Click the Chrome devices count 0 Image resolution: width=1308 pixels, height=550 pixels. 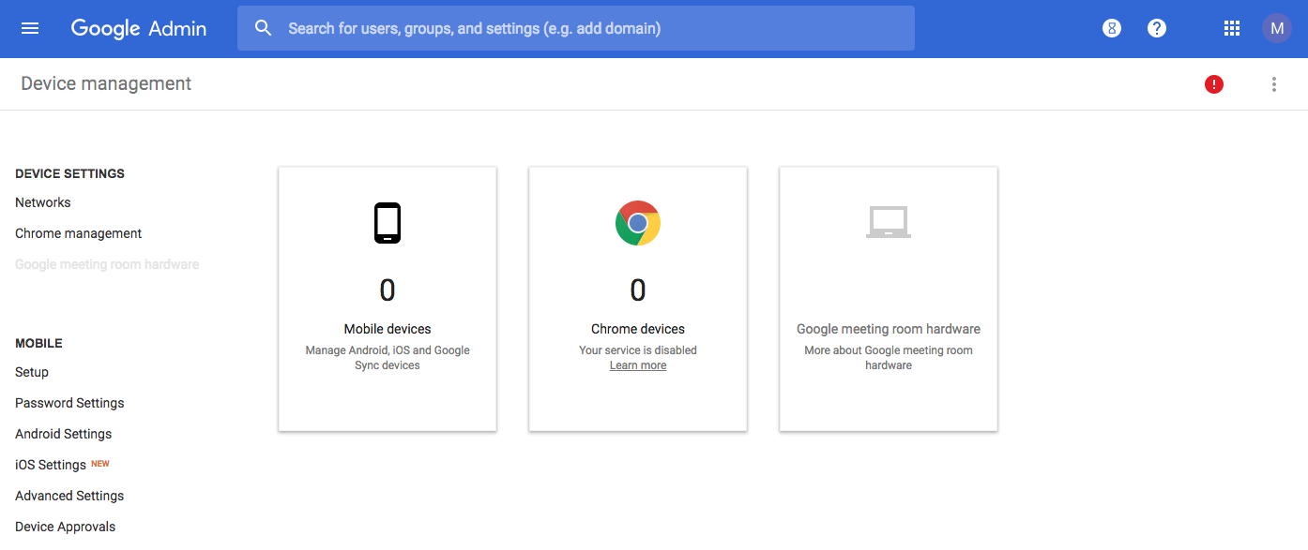(638, 290)
